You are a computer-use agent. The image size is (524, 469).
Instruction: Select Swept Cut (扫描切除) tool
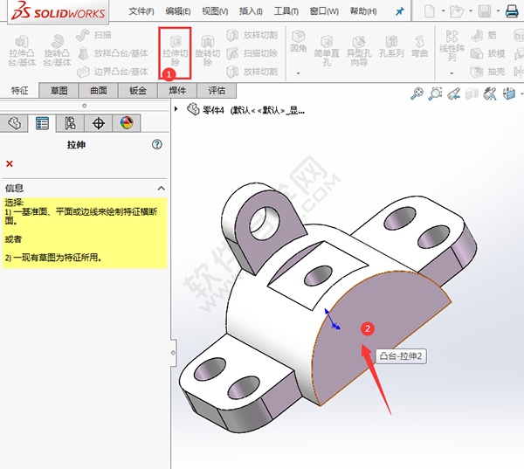coord(252,53)
